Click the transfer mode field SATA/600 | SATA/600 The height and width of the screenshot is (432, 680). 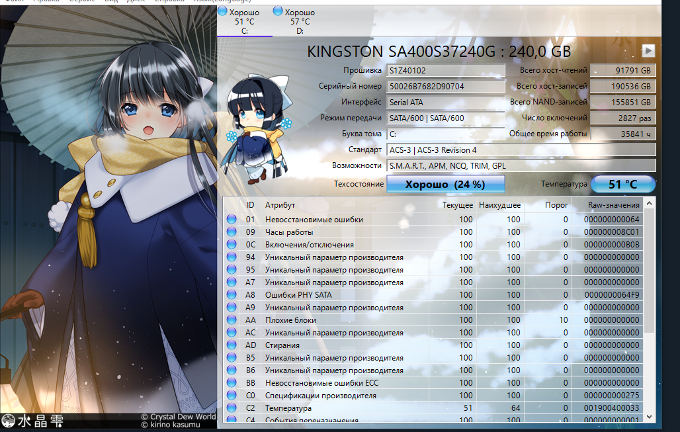[x=445, y=118]
